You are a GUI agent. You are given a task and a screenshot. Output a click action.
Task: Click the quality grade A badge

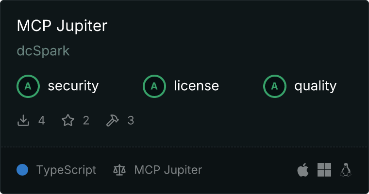275,86
